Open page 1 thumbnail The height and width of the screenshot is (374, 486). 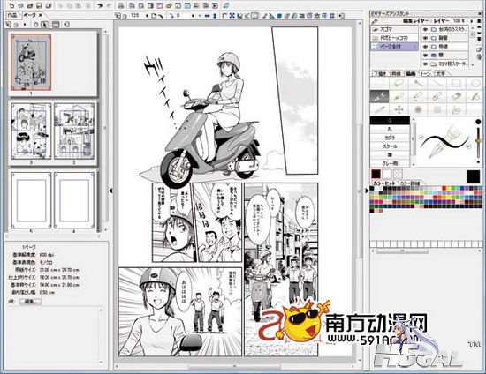[31, 62]
